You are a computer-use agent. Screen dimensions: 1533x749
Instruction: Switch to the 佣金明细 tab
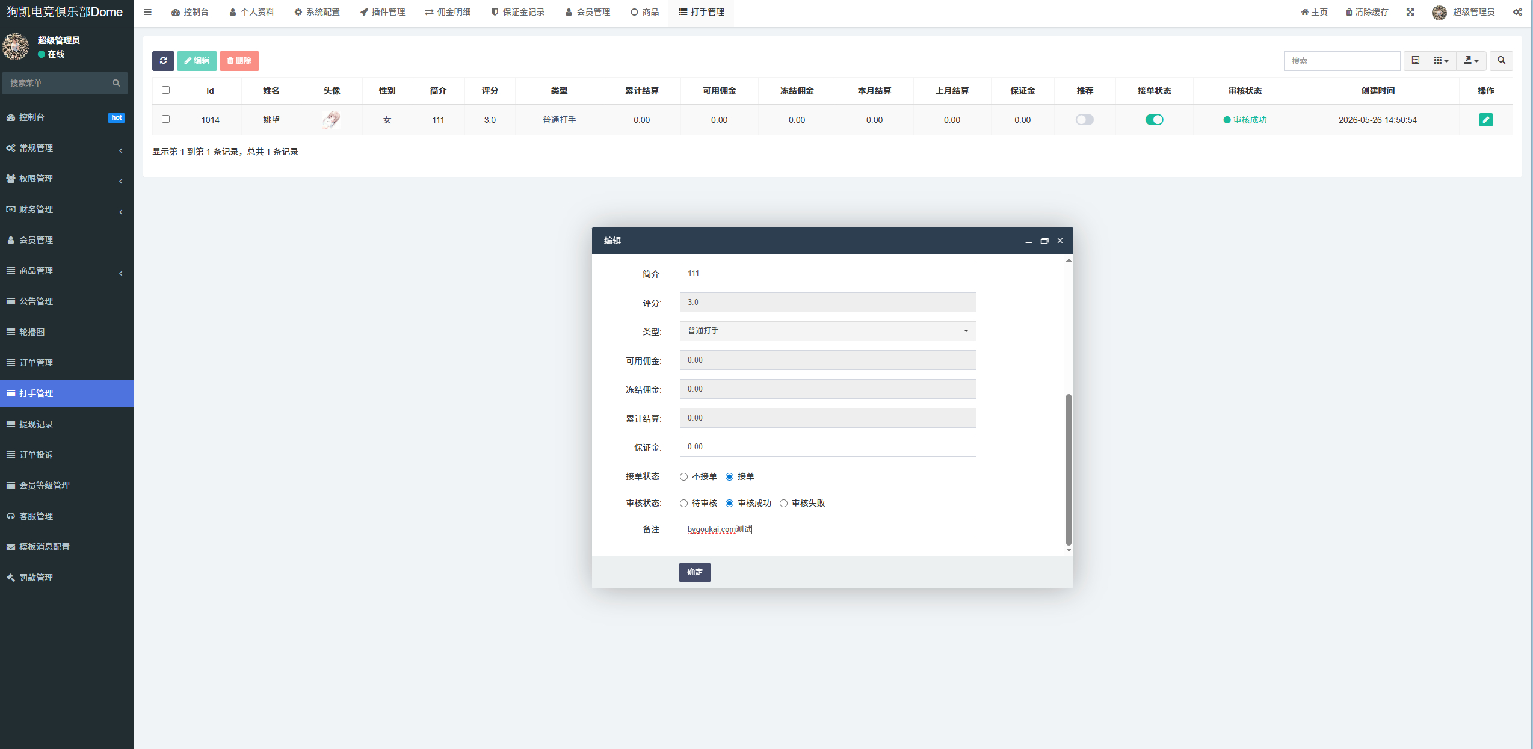(x=448, y=12)
